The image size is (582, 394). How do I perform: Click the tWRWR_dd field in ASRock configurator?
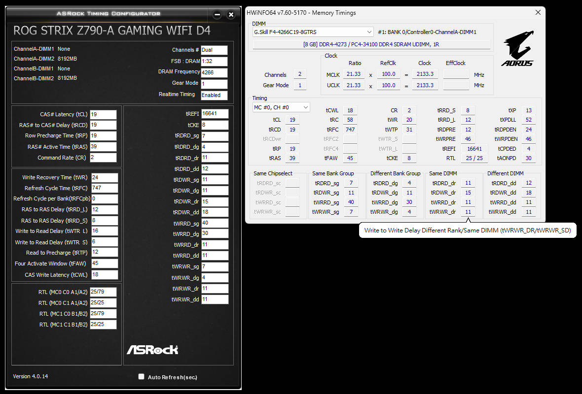[215, 299]
